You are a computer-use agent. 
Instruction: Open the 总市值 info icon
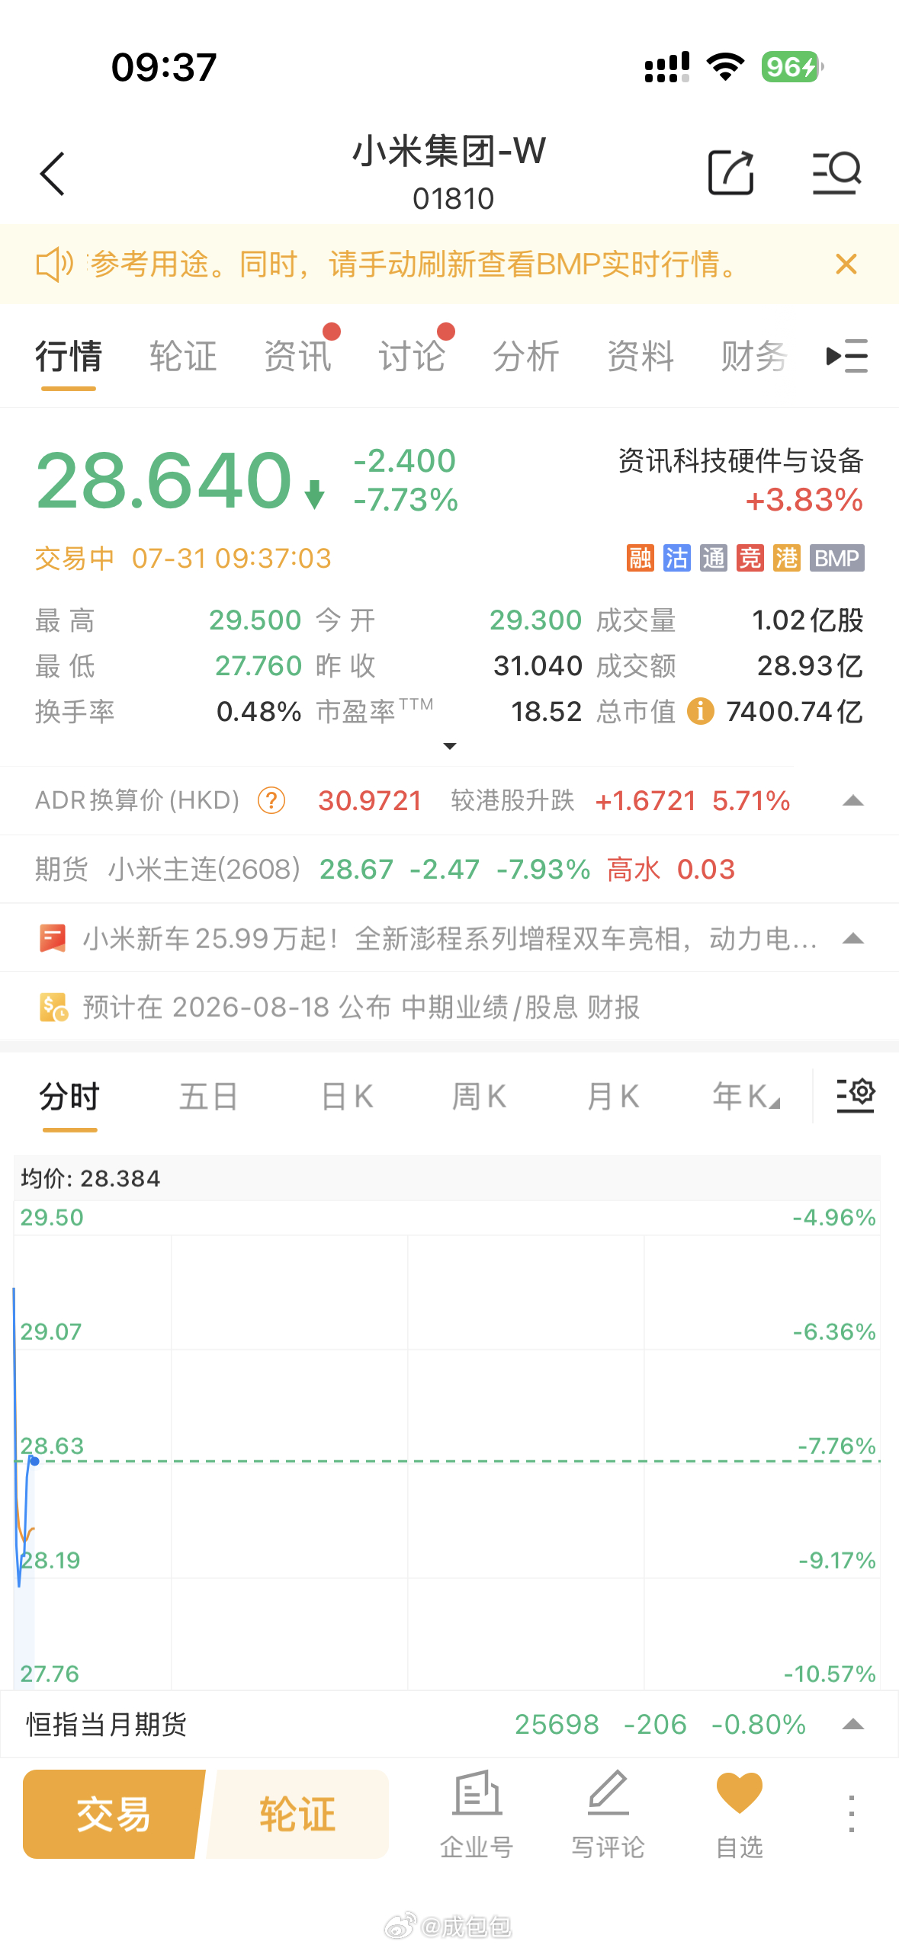point(701,711)
